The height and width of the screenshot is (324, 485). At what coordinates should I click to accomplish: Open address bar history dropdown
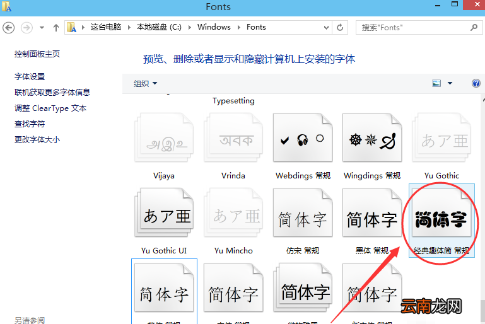point(326,28)
